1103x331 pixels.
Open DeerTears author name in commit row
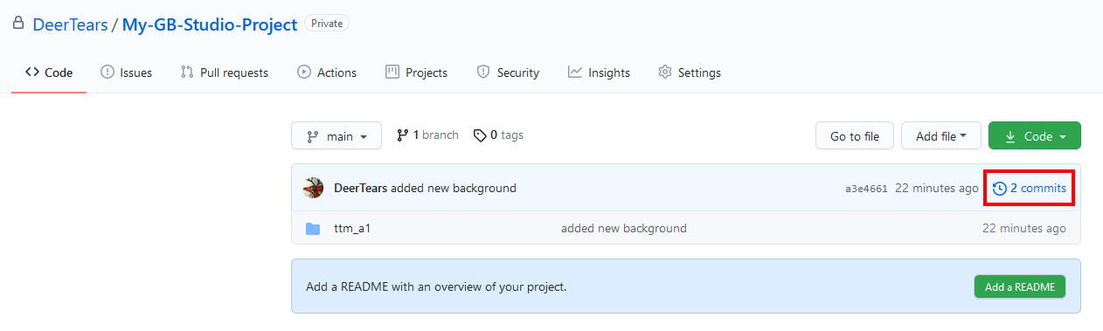[x=361, y=188]
